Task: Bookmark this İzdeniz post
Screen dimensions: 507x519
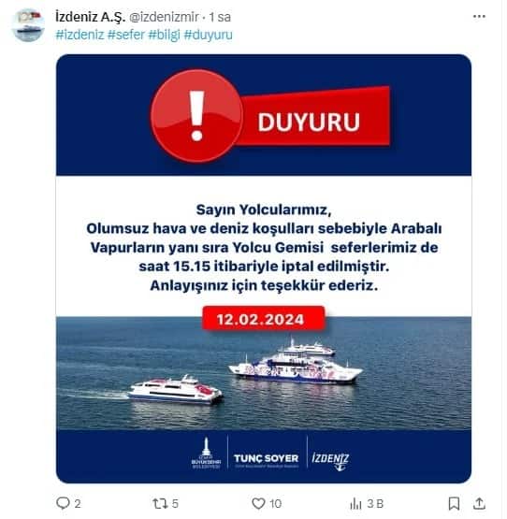Action: tap(454, 504)
